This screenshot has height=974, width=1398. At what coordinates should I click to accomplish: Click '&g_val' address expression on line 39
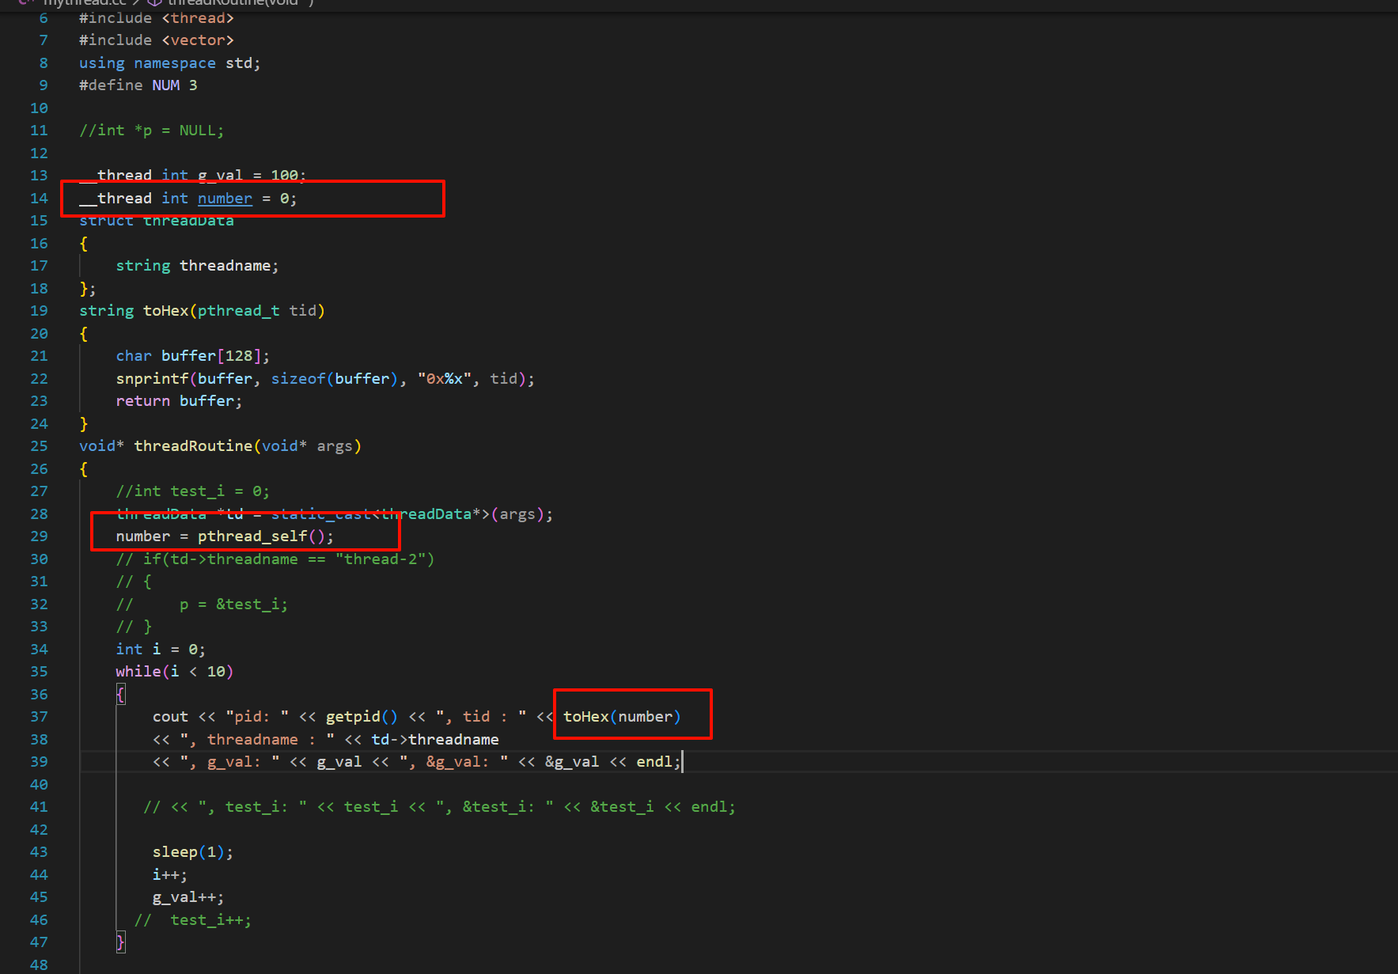tap(571, 762)
